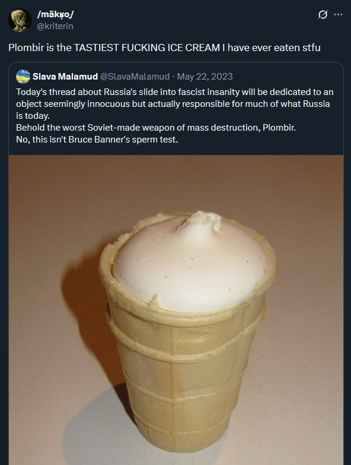Screen dimensions: 351x465
Task: Open the Grok explain-post icon
Action: (x=323, y=14)
